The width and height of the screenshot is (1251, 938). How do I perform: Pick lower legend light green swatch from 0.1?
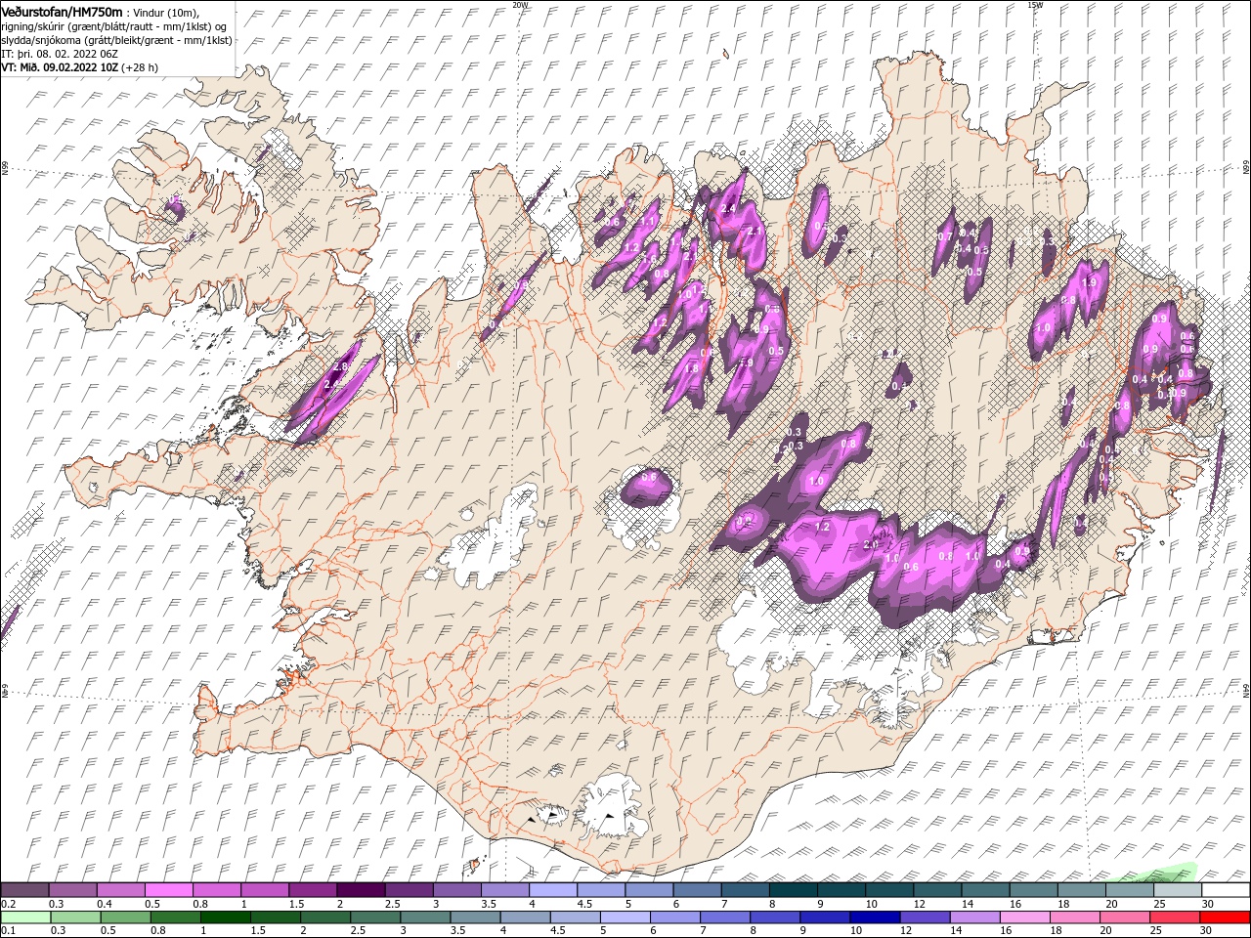[25, 917]
